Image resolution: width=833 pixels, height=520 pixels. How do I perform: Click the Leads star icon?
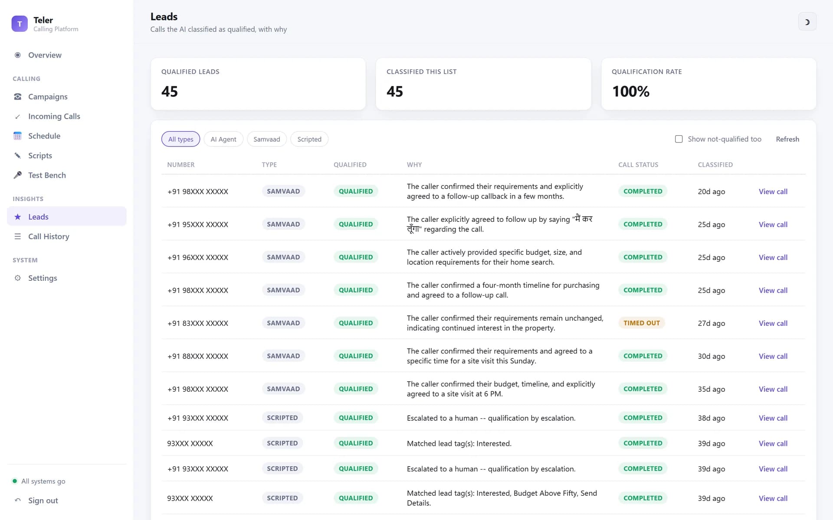click(x=18, y=217)
